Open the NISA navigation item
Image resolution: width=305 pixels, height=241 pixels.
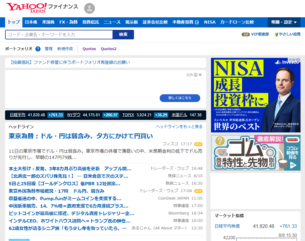coord(210,22)
